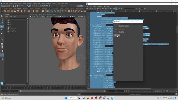
Task: Click the taskbar Search box
Action: 73,98
